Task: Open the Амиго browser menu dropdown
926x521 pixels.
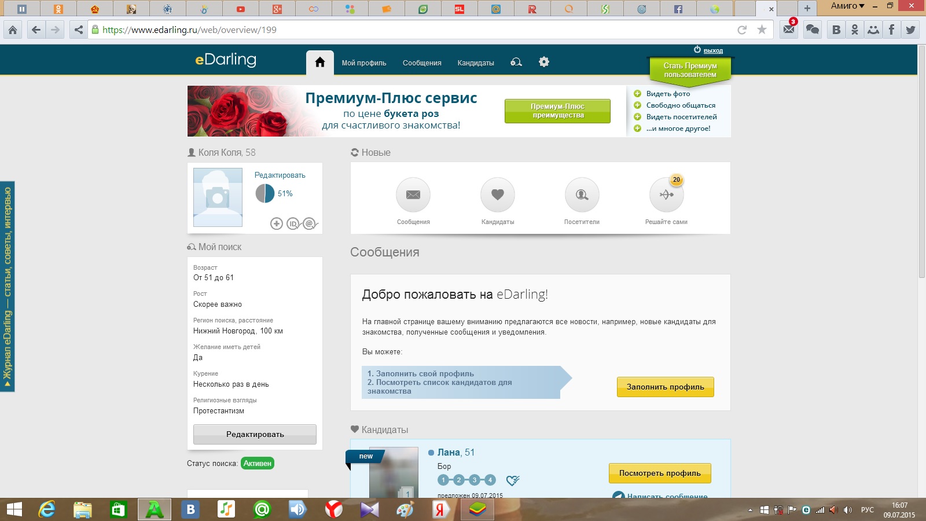Action: pos(847,6)
